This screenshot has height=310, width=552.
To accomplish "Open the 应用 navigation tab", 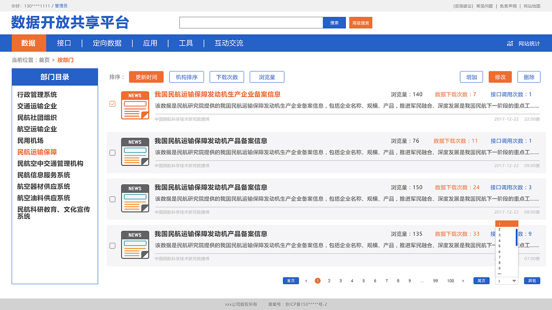I will point(150,43).
